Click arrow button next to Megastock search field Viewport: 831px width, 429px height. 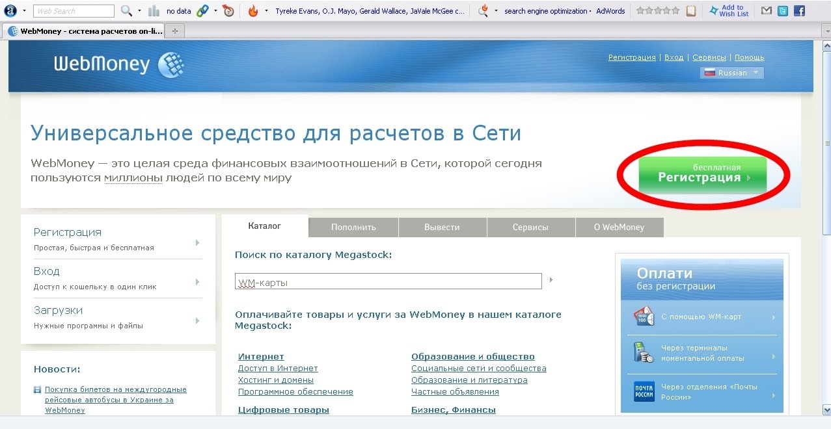(x=551, y=280)
